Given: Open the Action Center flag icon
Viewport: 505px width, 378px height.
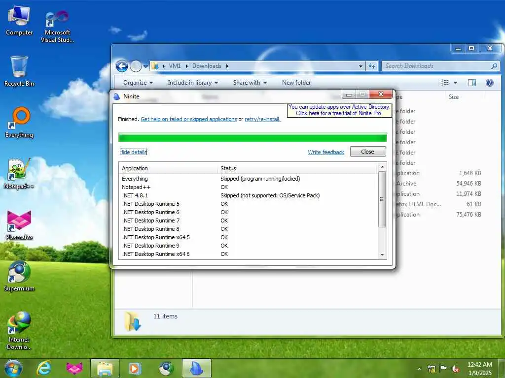Looking at the screenshot, I should tap(443, 369).
